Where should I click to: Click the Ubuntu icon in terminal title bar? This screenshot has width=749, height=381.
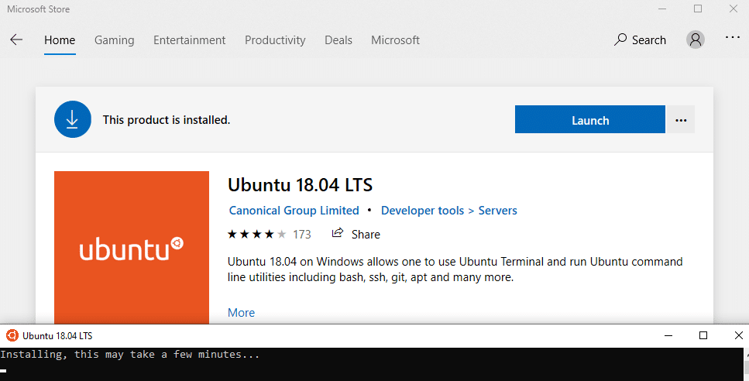point(12,335)
